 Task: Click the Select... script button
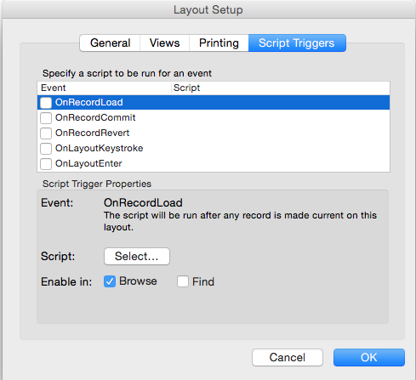coord(137,257)
